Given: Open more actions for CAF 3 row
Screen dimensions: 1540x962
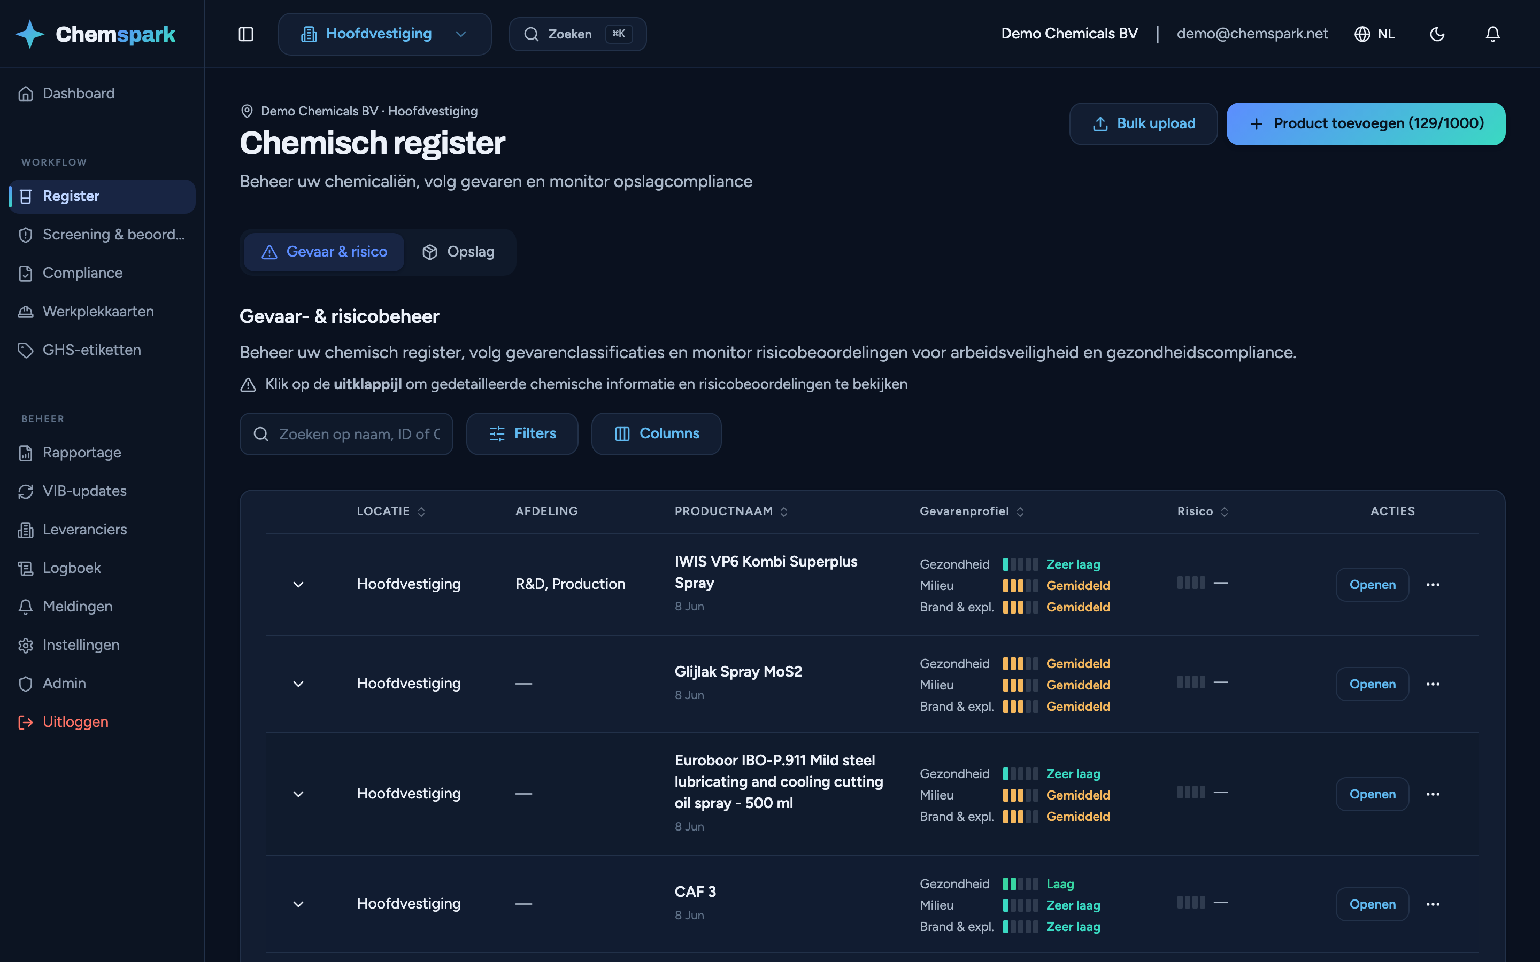Looking at the screenshot, I should point(1433,904).
